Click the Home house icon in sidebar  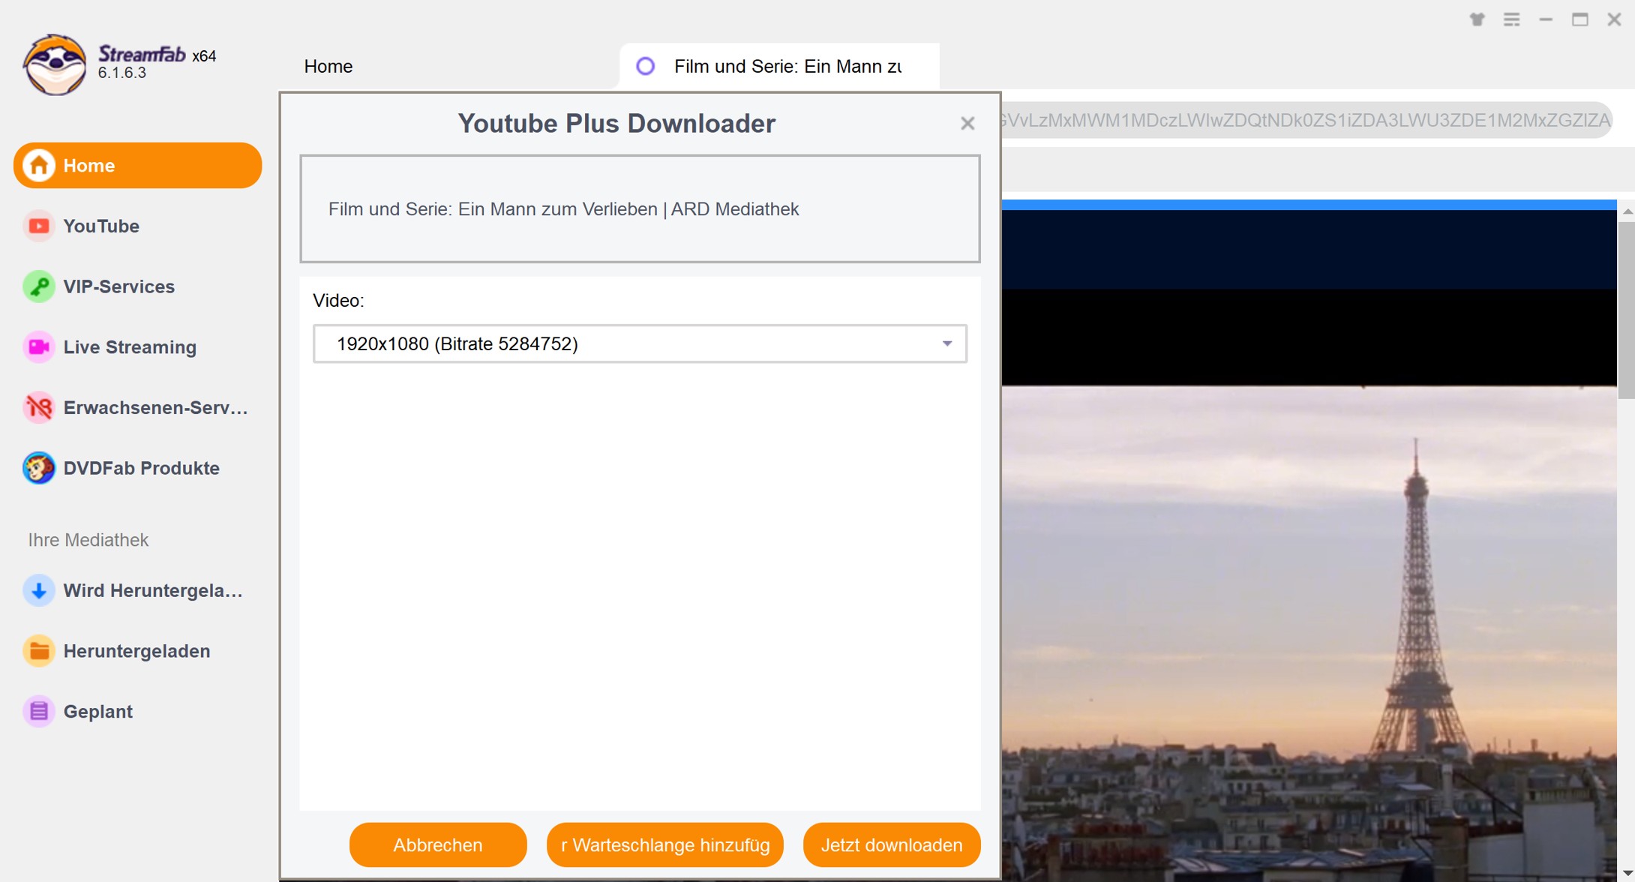[x=39, y=165]
